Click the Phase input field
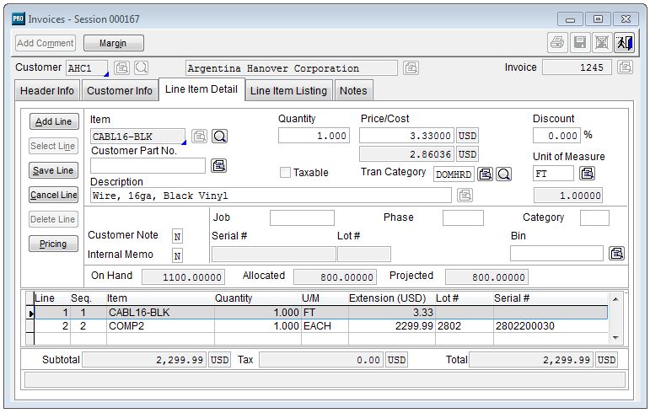Image resolution: width=650 pixels, height=413 pixels. pos(463,218)
